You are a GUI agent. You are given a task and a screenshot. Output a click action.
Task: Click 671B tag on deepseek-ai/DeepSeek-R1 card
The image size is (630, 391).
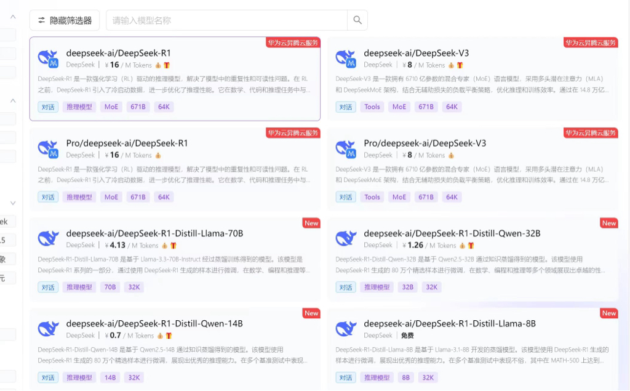[x=138, y=107]
